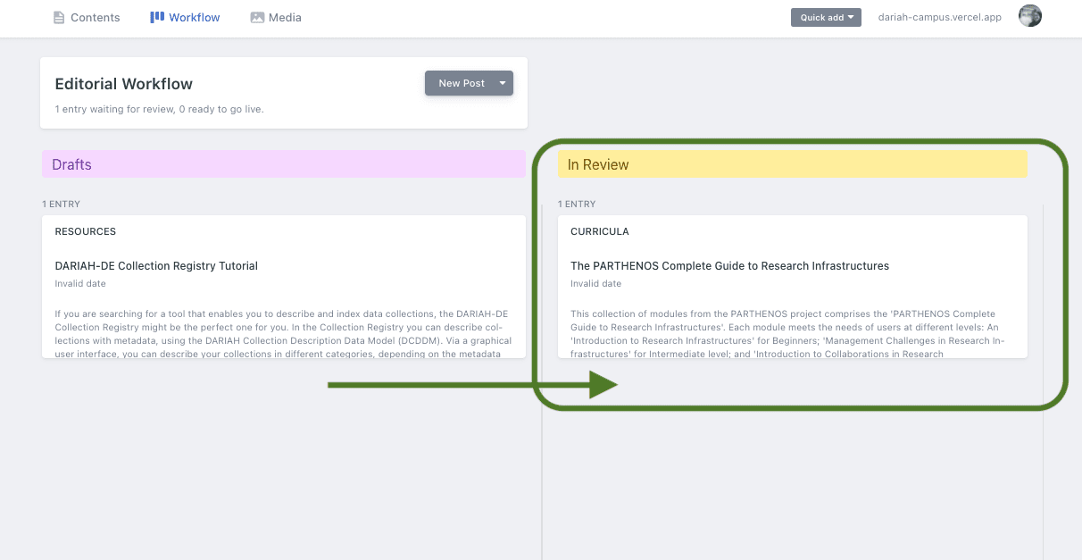This screenshot has width=1082, height=560.
Task: Switch to the Contents tab
Action: (95, 18)
